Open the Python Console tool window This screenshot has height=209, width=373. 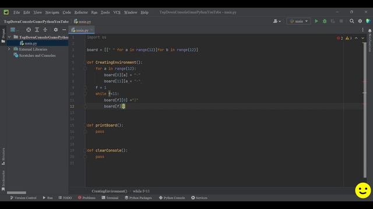172,197
